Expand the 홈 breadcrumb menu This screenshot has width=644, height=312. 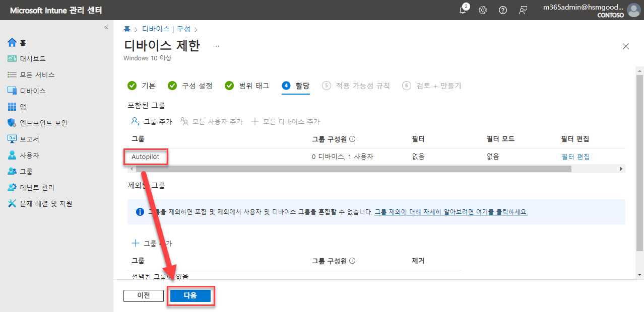(127, 29)
